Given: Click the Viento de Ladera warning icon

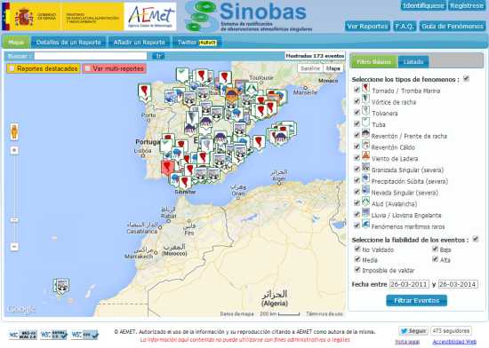Looking at the screenshot, I should coord(365,156).
